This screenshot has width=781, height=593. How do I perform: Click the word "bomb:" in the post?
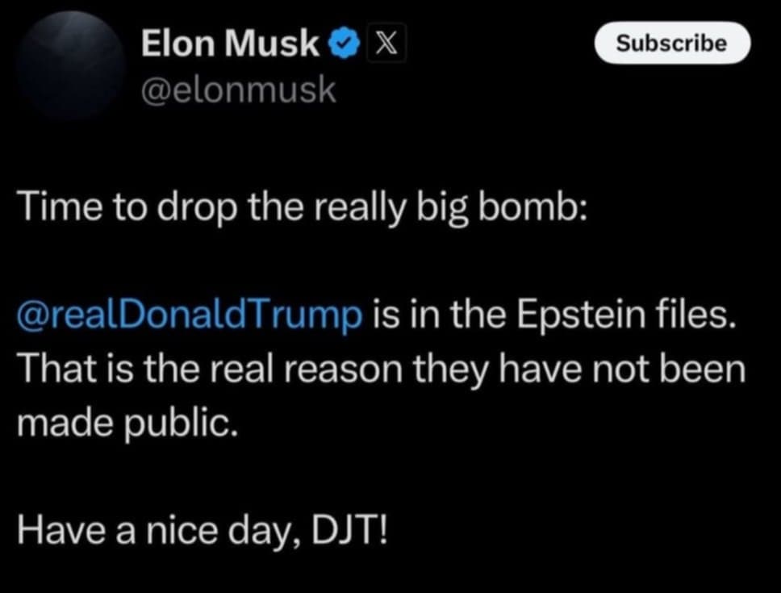(532, 207)
